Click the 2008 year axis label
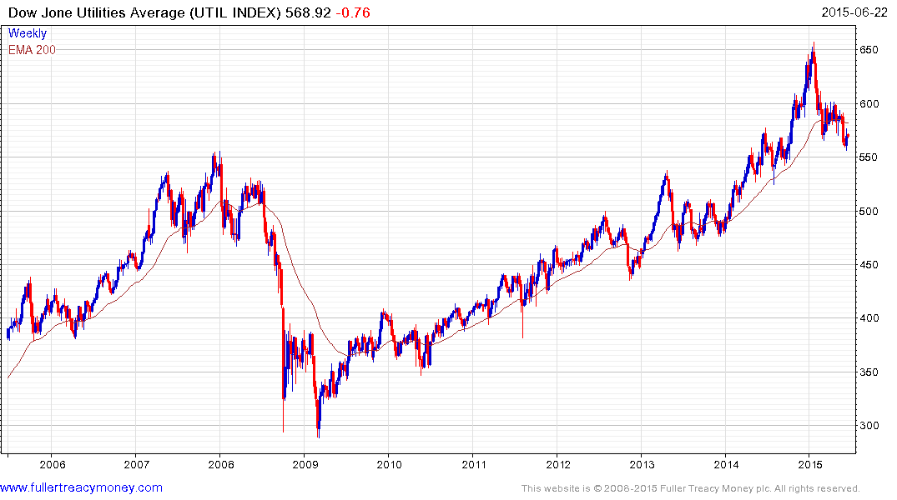The image size is (897, 500). (x=221, y=464)
